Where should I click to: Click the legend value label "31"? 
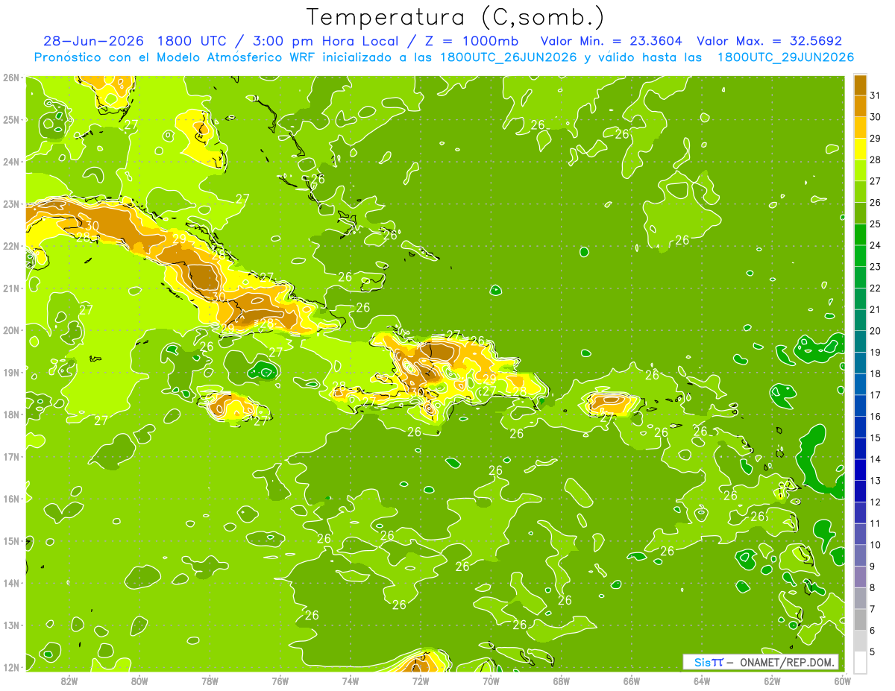(876, 95)
